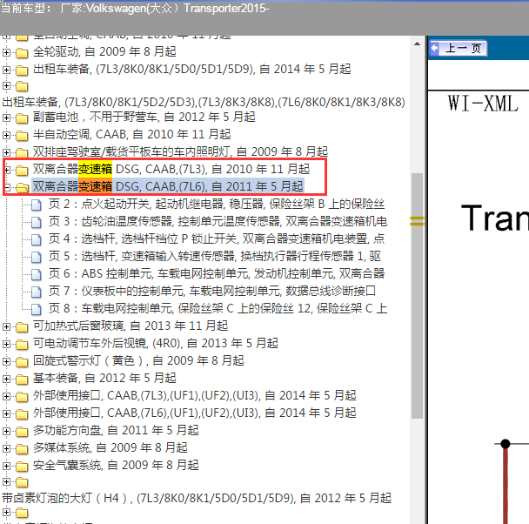Click the folder icon of 可电动调节车外后视镜
Image resolution: width=529 pixels, height=524 pixels.
tap(22, 345)
